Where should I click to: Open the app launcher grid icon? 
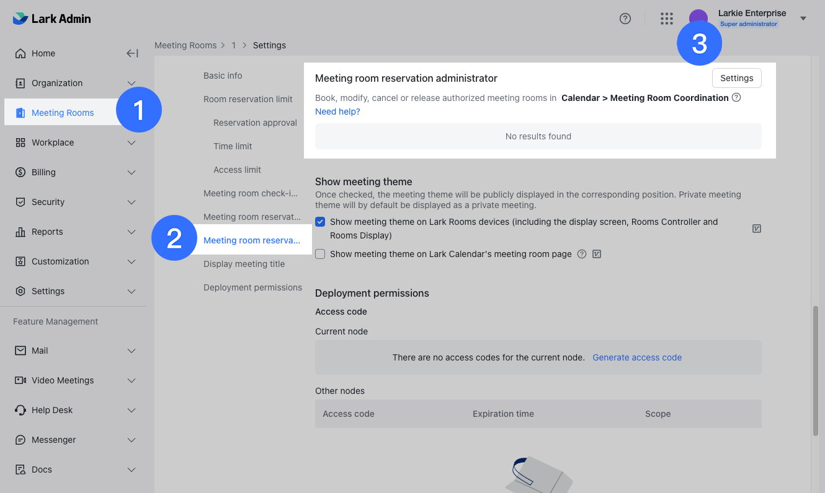click(x=667, y=19)
